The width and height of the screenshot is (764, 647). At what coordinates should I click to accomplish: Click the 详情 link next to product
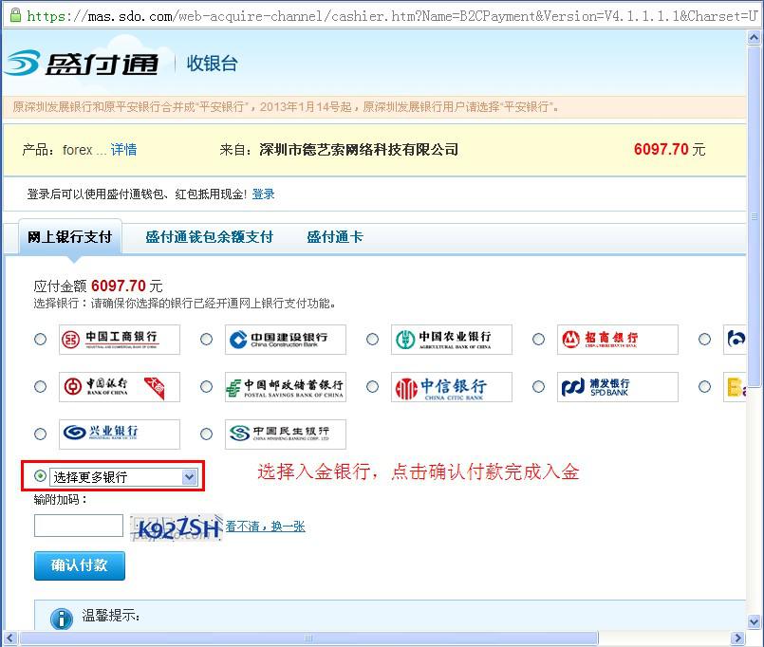pos(123,150)
